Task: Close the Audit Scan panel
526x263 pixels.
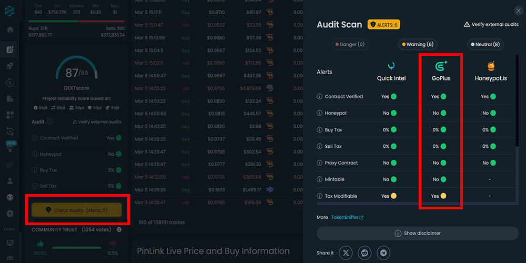Action: click(x=518, y=11)
